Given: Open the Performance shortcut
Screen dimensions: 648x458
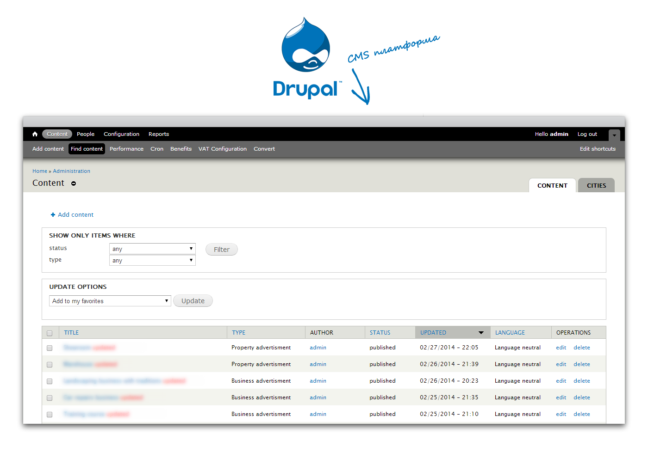Looking at the screenshot, I should click(126, 149).
